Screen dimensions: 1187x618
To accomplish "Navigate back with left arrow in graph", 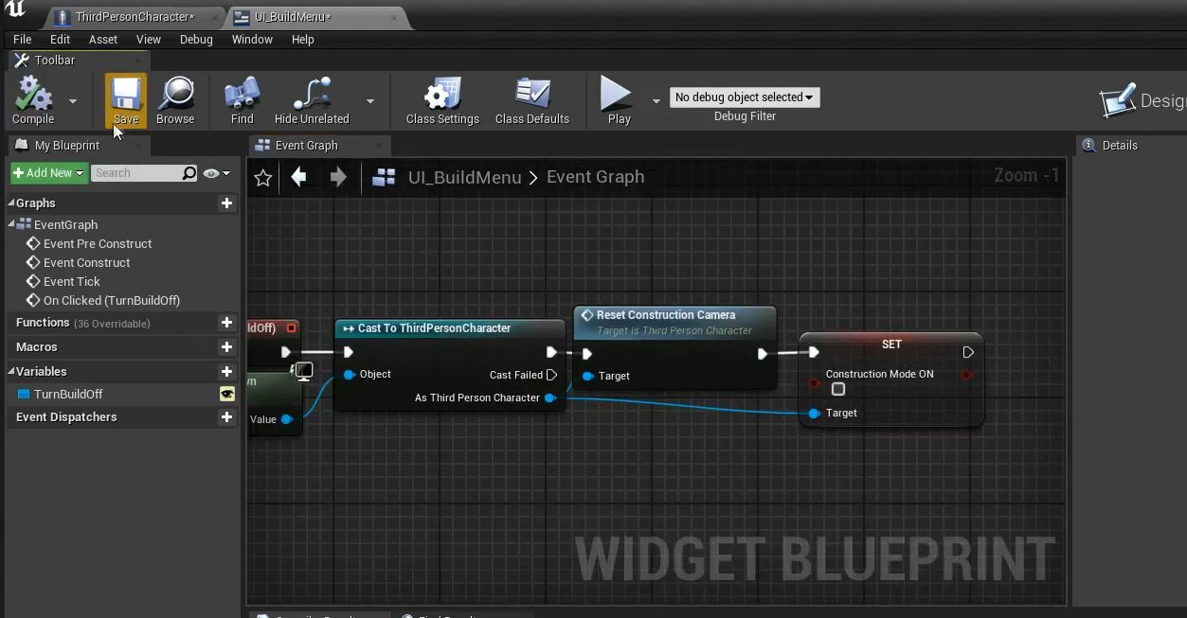I will [299, 177].
